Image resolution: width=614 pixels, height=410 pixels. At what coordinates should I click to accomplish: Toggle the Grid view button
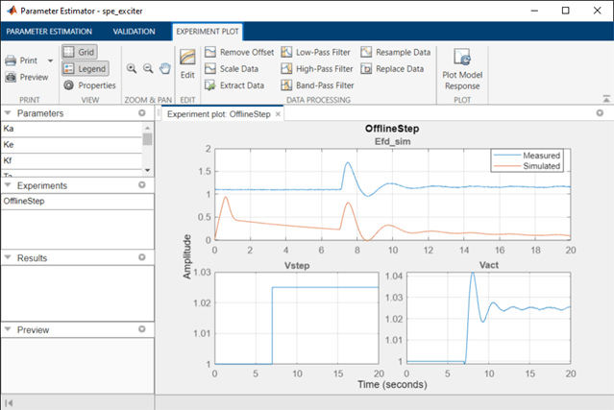(79, 52)
